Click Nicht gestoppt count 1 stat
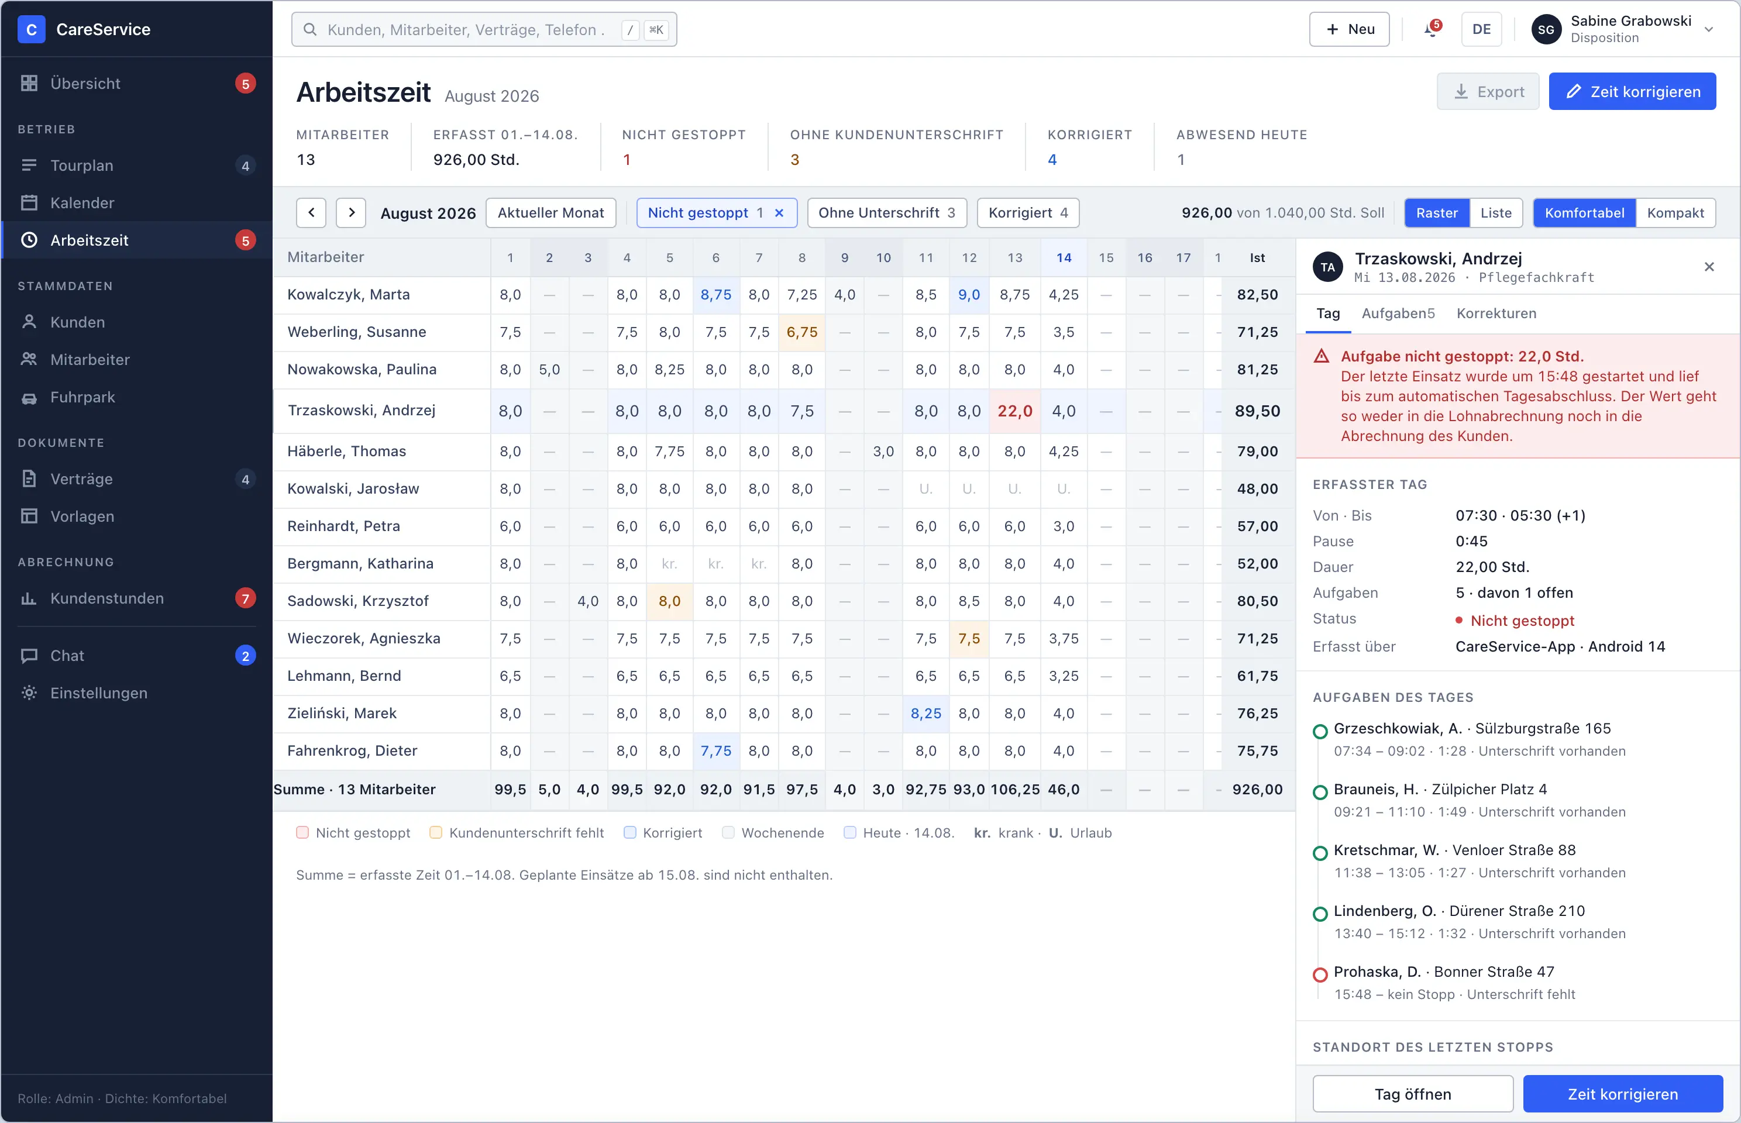This screenshot has height=1123, width=1741. click(627, 160)
